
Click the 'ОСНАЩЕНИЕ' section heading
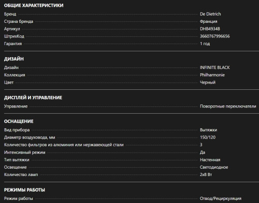click(x=19, y=121)
